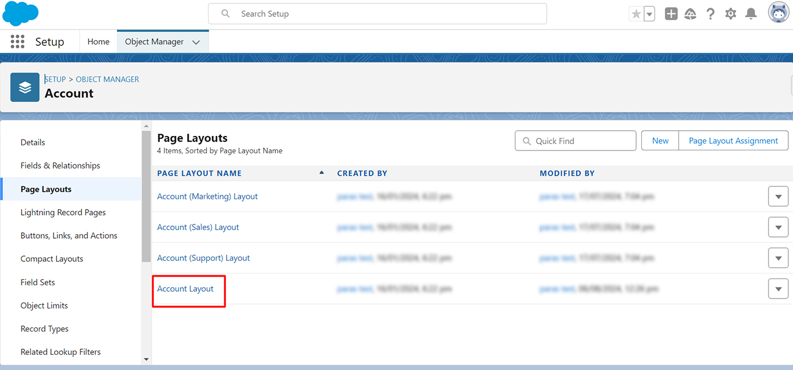793x370 pixels.
Task: Open the notifications bell icon
Action: (751, 14)
